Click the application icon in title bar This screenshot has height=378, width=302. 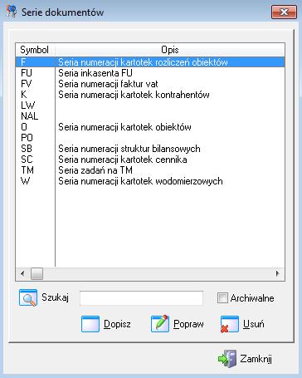pos(12,12)
